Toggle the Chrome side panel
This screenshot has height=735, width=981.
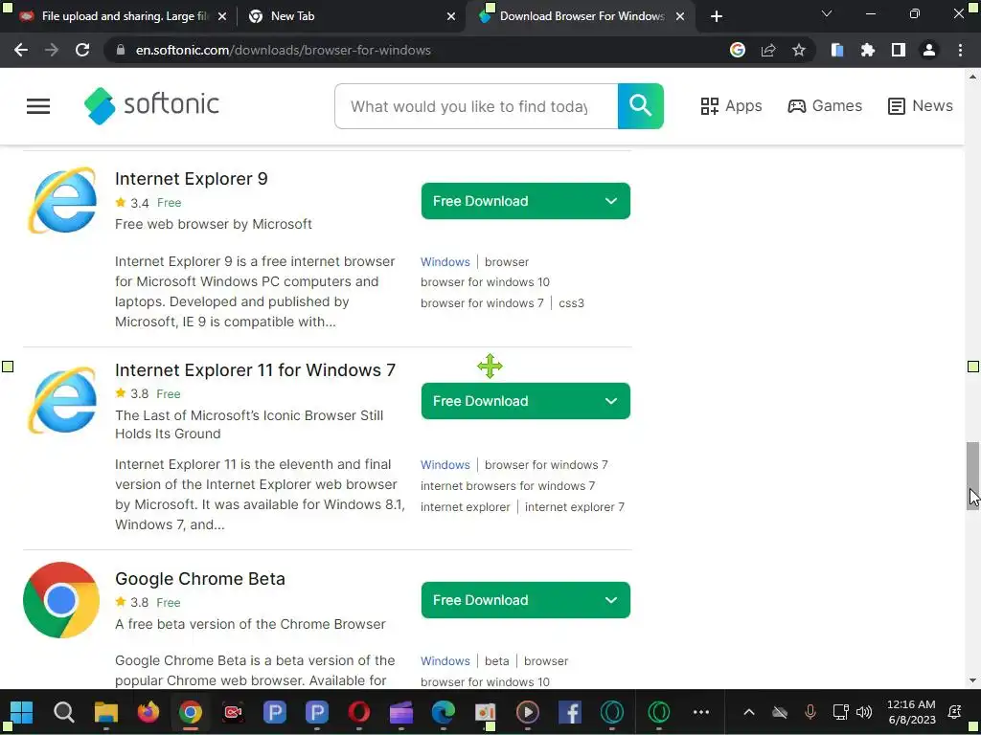[898, 50]
